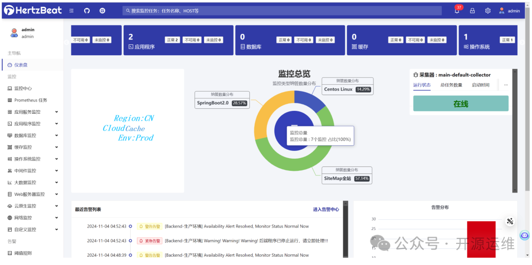532x265 pixels.
Task: Click the 中间件监控 sidebar icon
Action: 10,170
